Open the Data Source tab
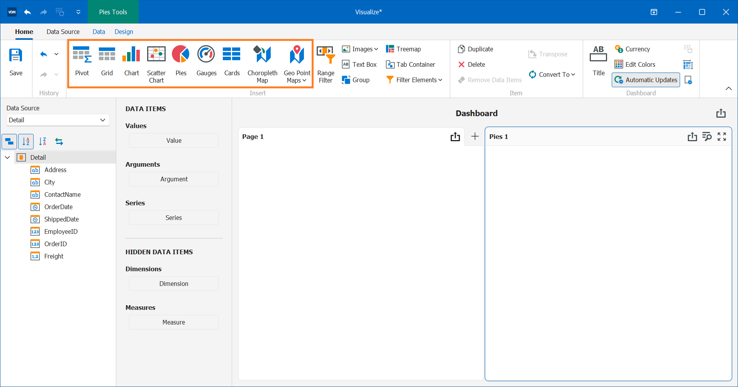Image resolution: width=738 pixels, height=387 pixels. (x=63, y=32)
